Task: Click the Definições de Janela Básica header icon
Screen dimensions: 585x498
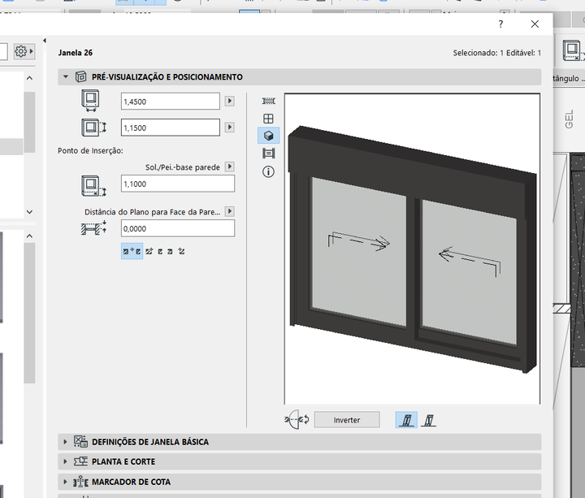Action: click(80, 441)
